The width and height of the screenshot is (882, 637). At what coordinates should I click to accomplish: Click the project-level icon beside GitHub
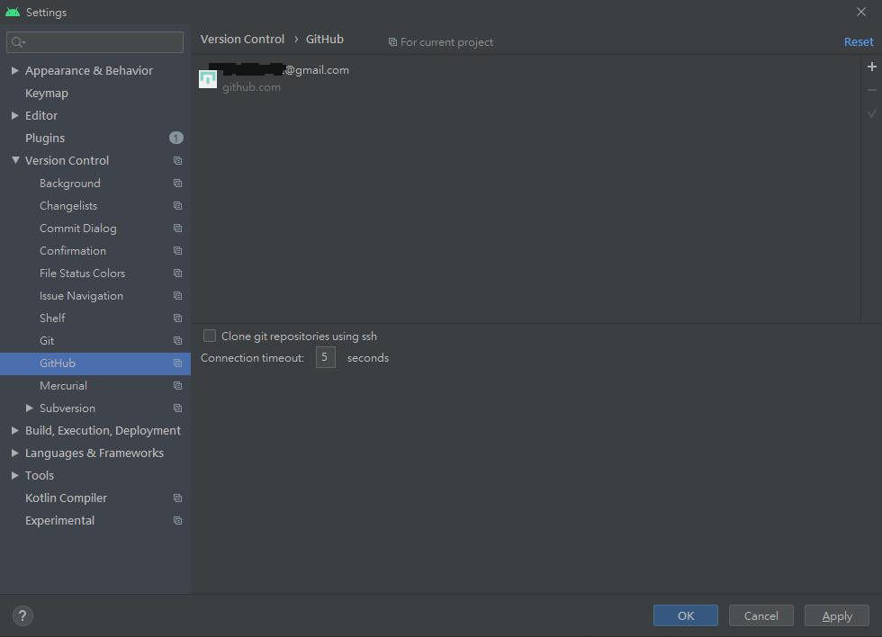178,363
